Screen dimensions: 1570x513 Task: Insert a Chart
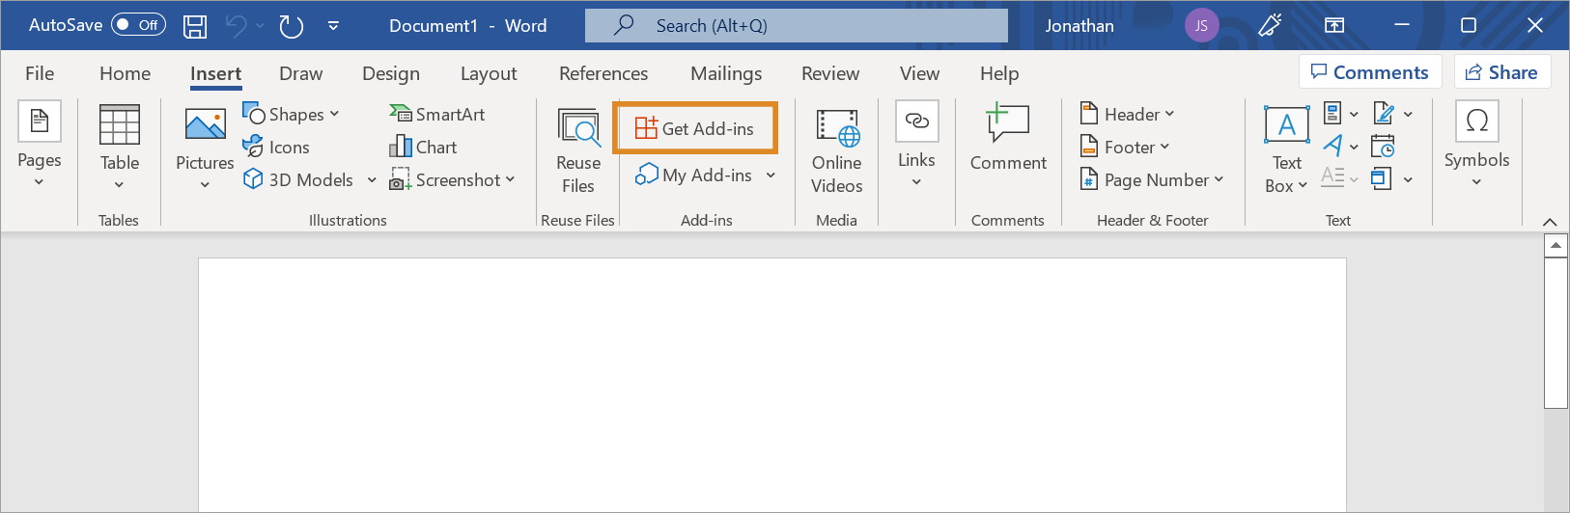423,147
